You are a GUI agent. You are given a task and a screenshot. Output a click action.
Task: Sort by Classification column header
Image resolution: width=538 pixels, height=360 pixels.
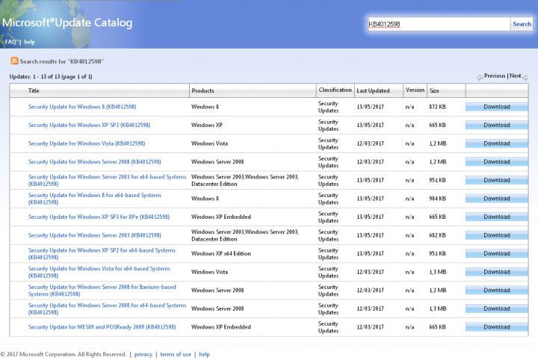coord(335,90)
